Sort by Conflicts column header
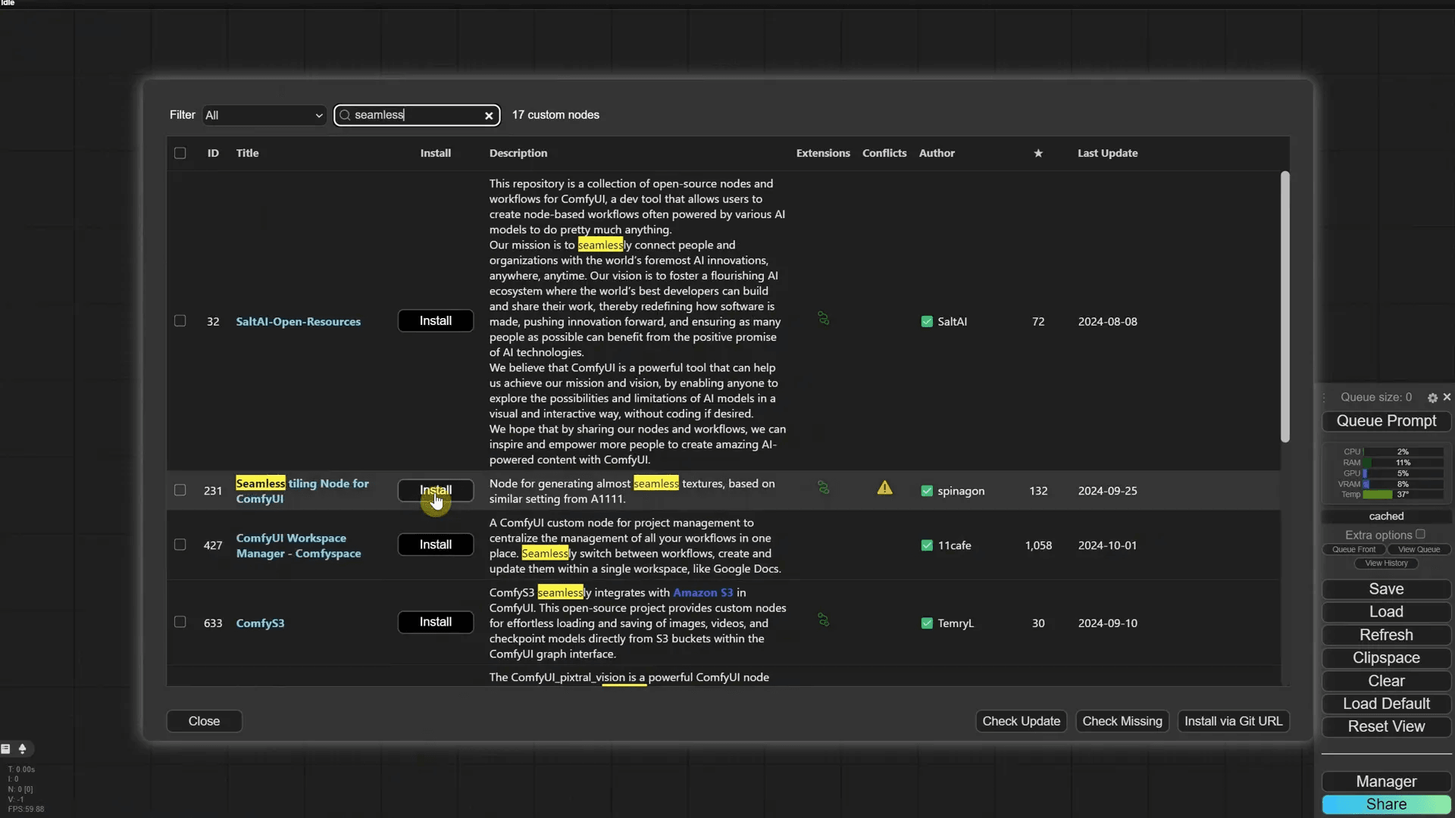Screen dimensions: 1455x818 tap(884, 153)
